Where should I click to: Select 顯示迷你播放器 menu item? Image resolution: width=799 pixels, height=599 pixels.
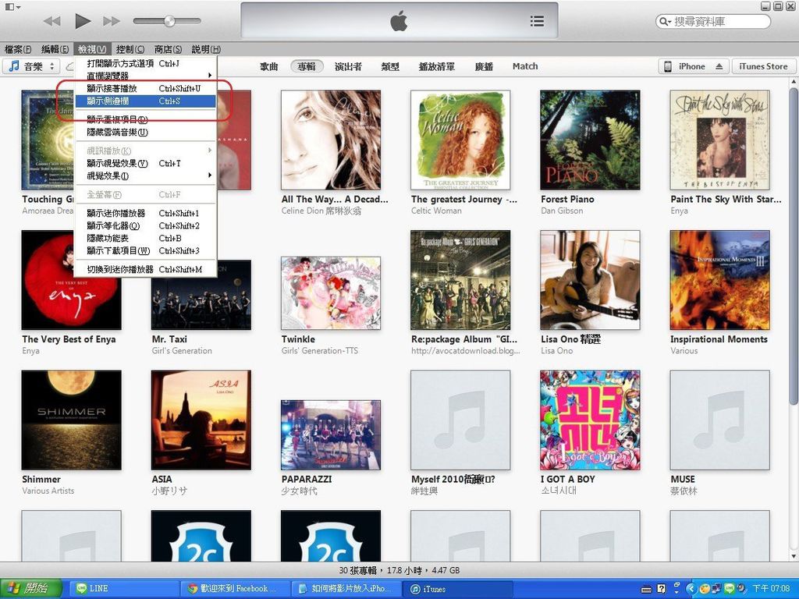click(x=146, y=214)
